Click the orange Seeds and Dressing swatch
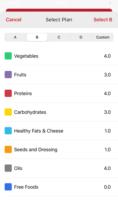The image size is (118, 211). (x=8, y=149)
